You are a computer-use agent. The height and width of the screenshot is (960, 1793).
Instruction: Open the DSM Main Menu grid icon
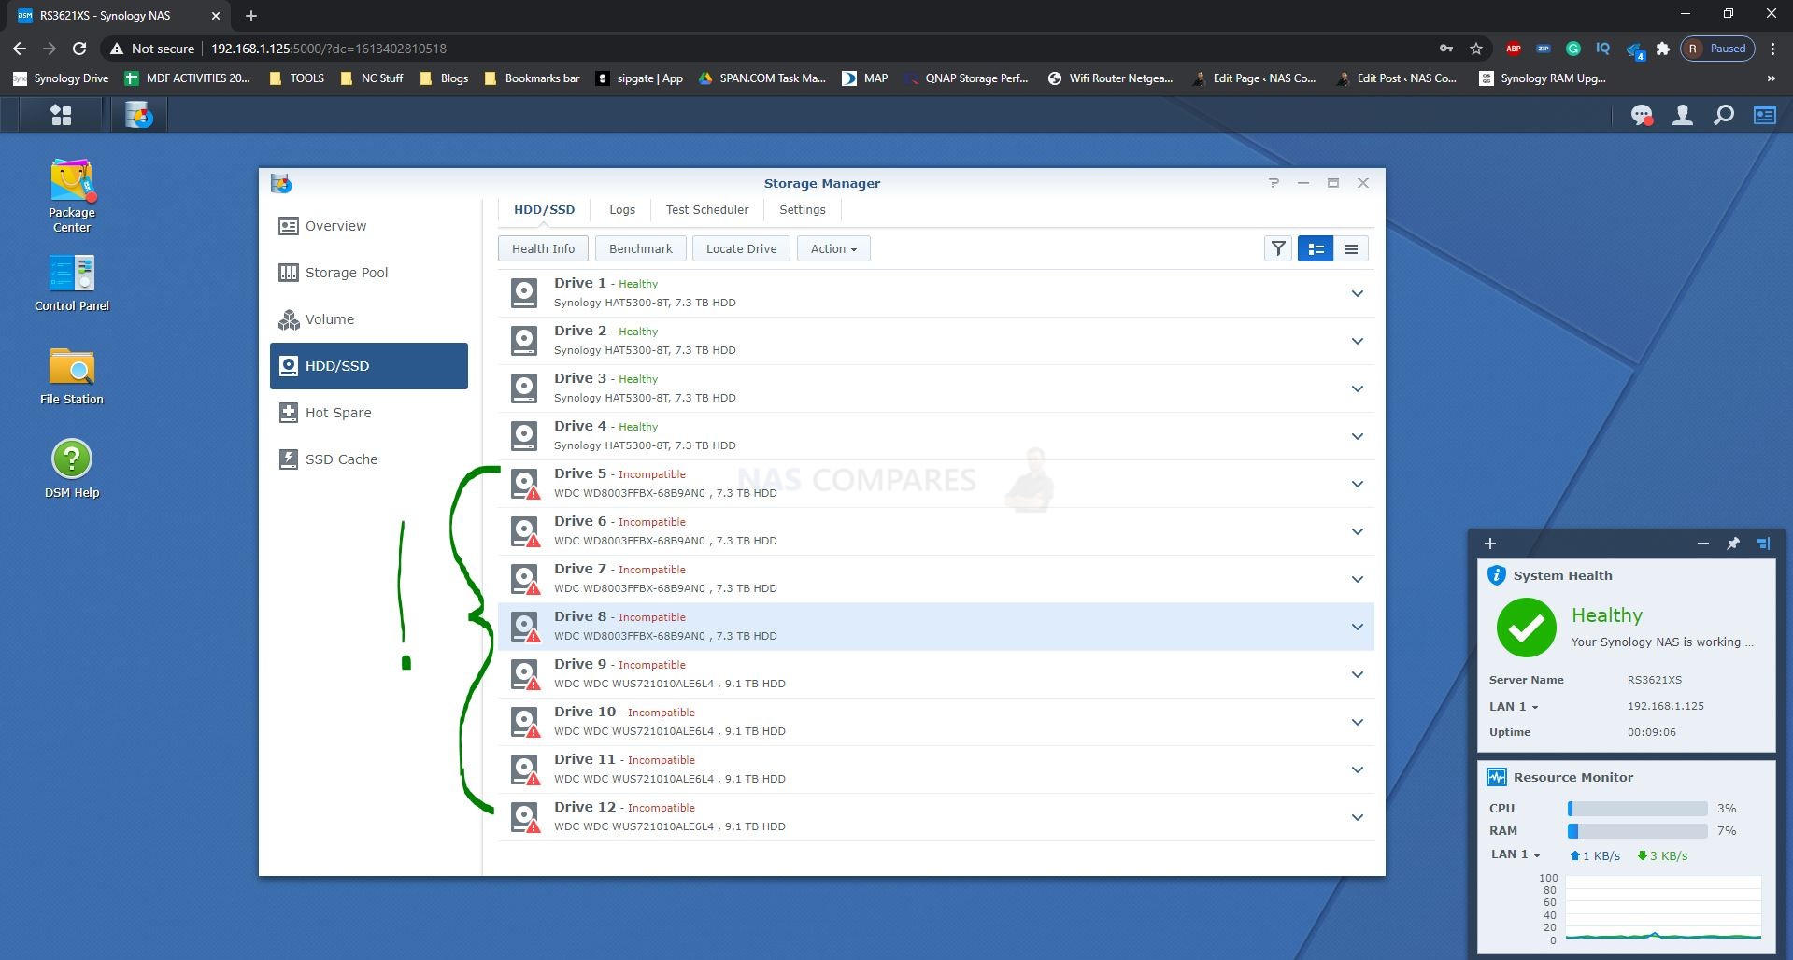(x=61, y=115)
